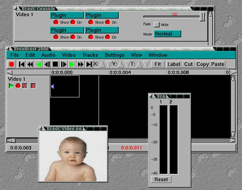Click the red Record button in transport toolbar

[x=11, y=64]
